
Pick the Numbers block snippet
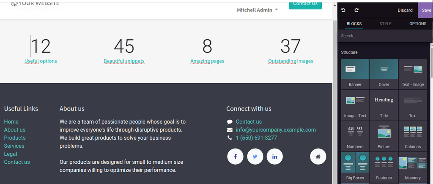[355, 136]
